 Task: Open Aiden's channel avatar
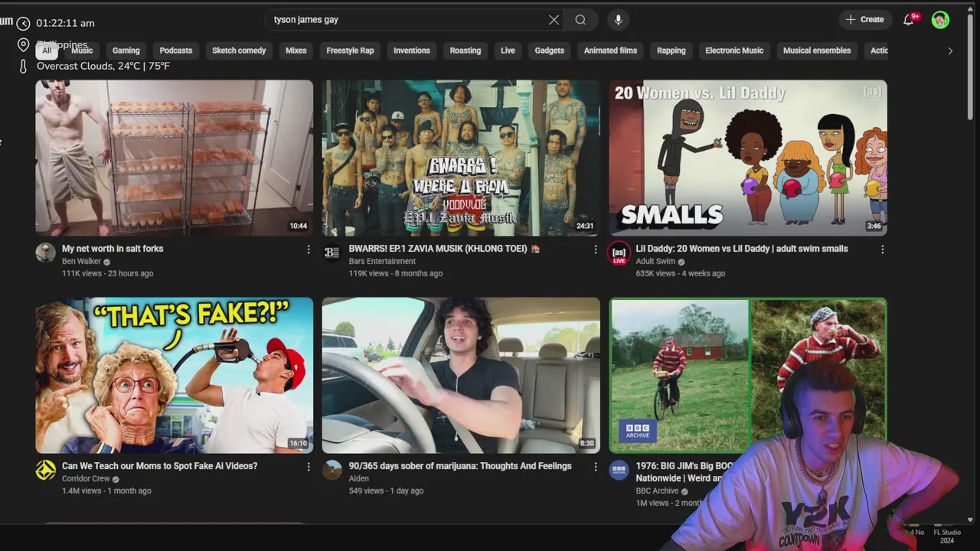[x=332, y=471]
